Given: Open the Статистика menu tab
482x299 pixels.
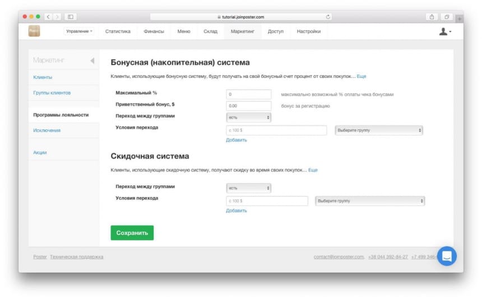Looking at the screenshot, I should click(118, 31).
